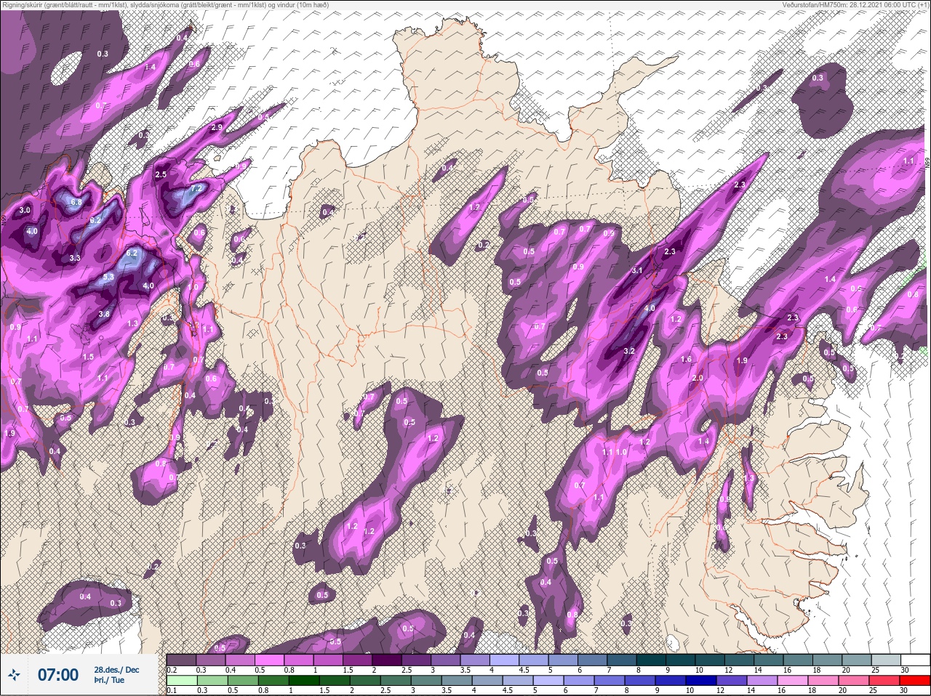Click the 2.0 precipitation value on the map

point(698,379)
